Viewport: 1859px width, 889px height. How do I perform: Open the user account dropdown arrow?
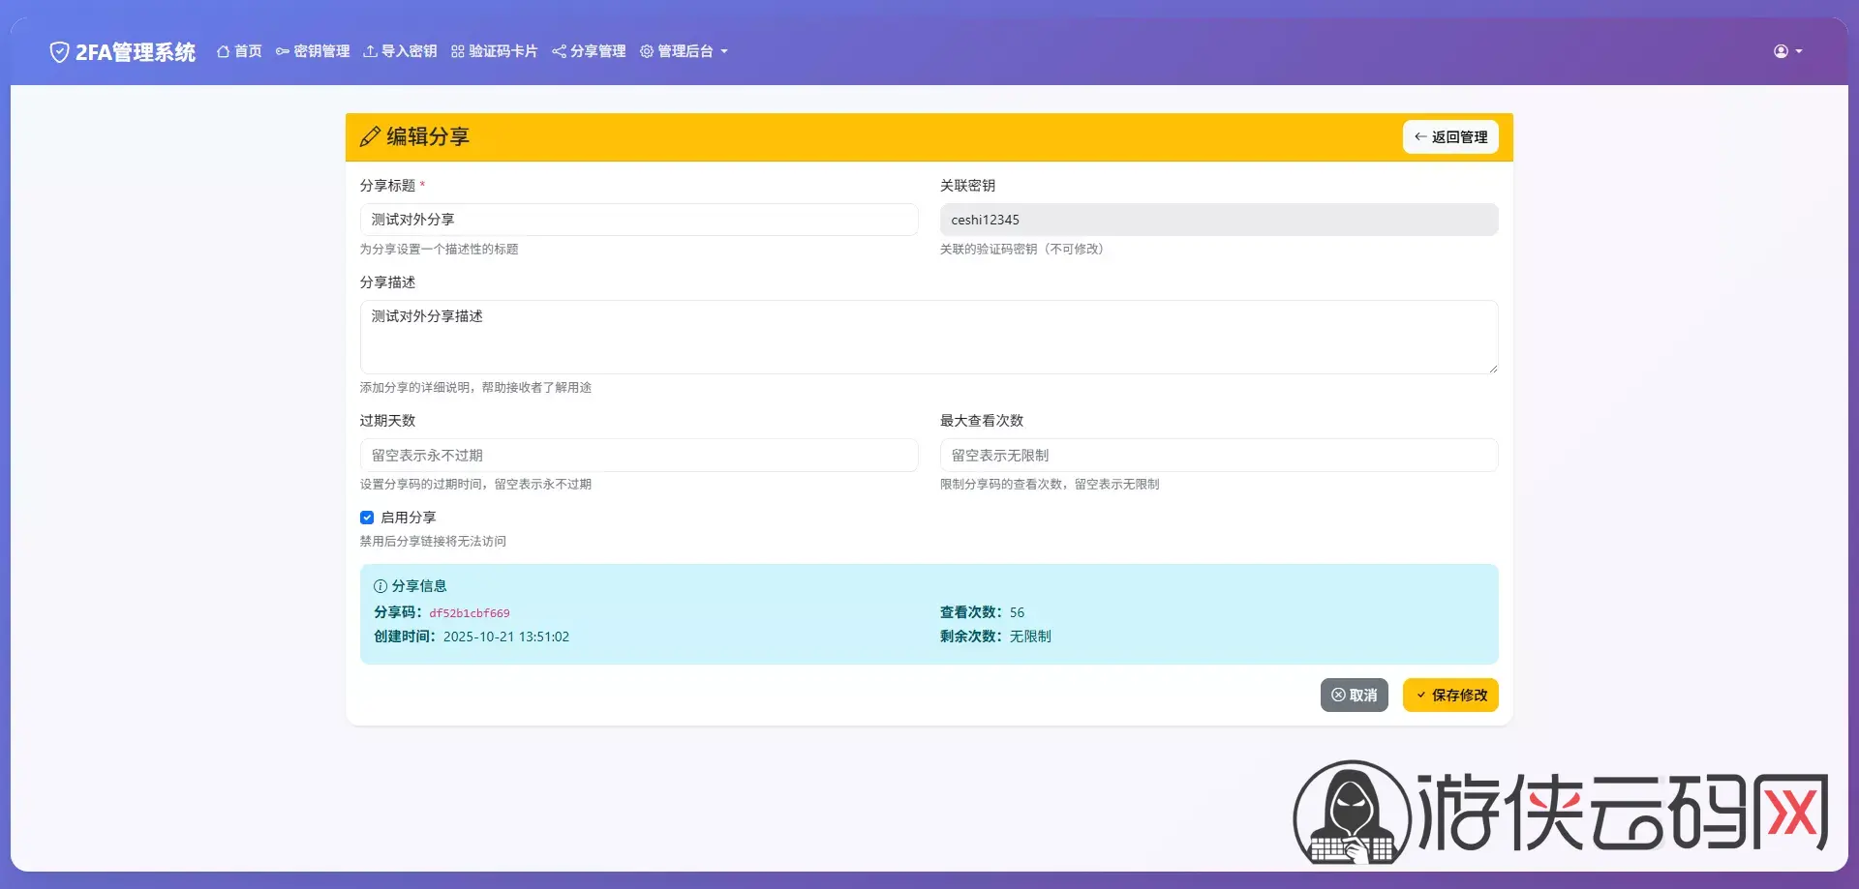click(1799, 52)
